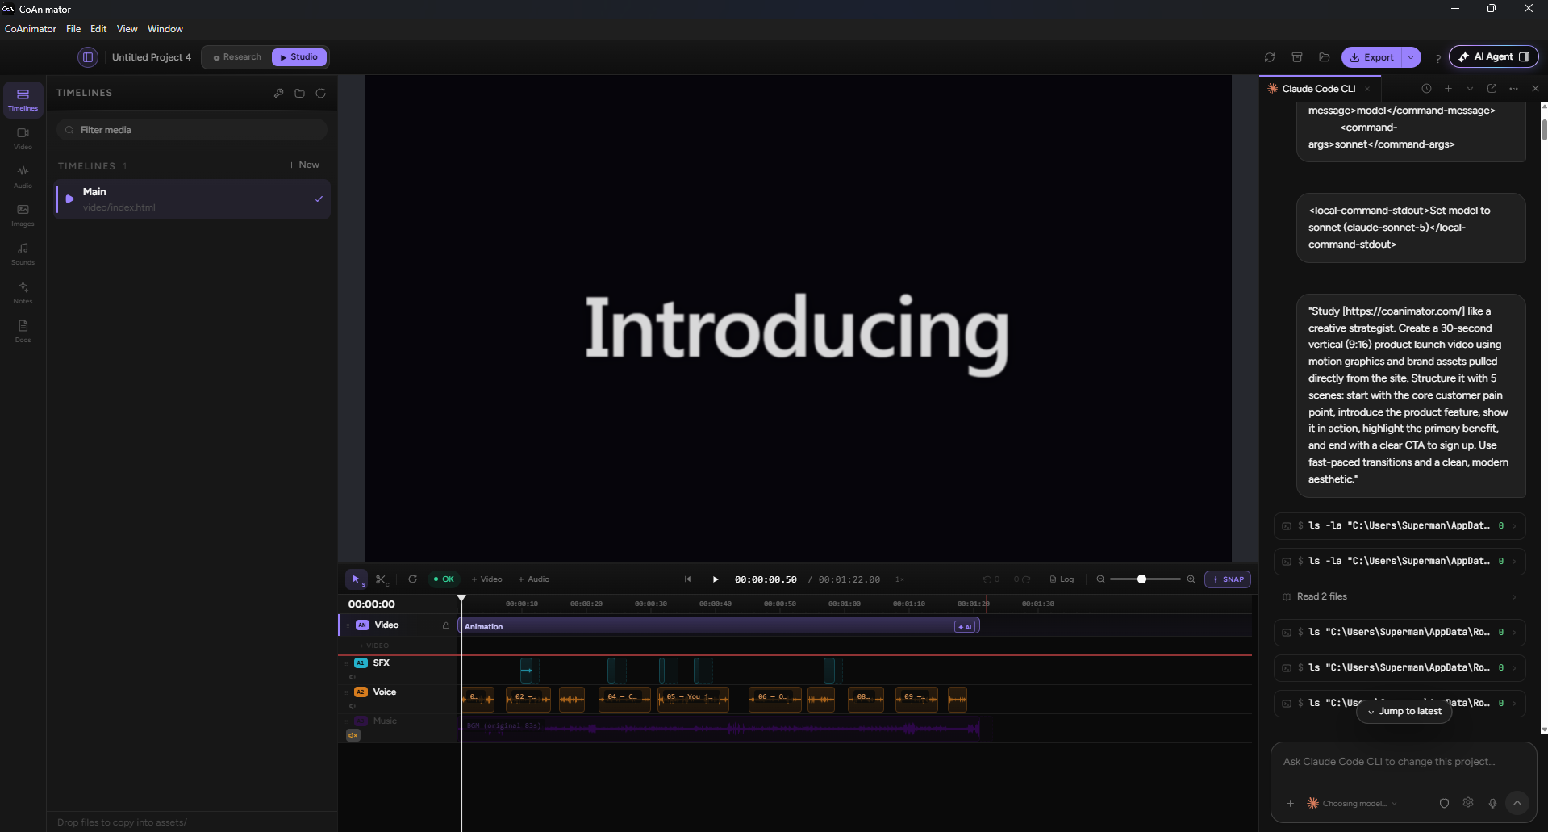Open the Sounds section in sidebar
Image resolution: width=1548 pixels, height=832 pixels.
(23, 254)
